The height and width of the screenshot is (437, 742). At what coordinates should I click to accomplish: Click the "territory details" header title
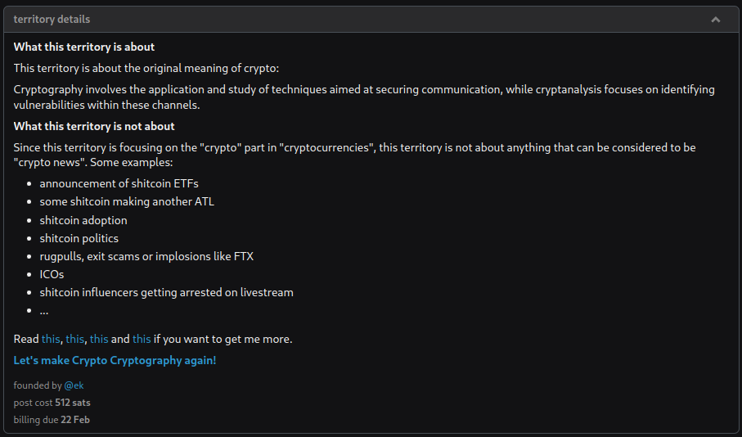coord(52,19)
